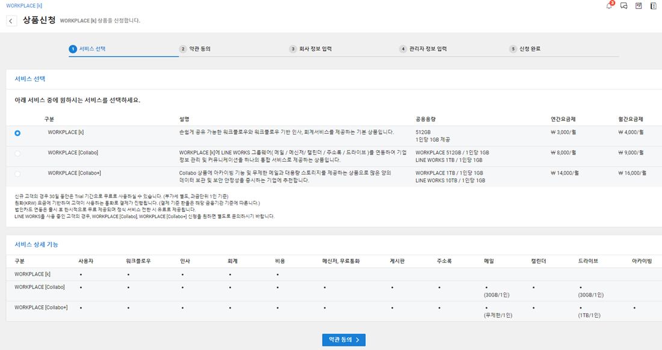Click the 워크플로우 feature column header
Image resolution: width=662 pixels, height=350 pixels.
point(138,261)
